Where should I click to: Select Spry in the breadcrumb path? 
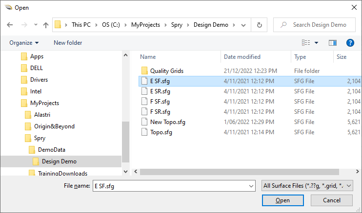pos(177,25)
